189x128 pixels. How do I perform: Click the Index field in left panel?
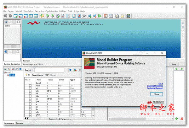[12, 26]
